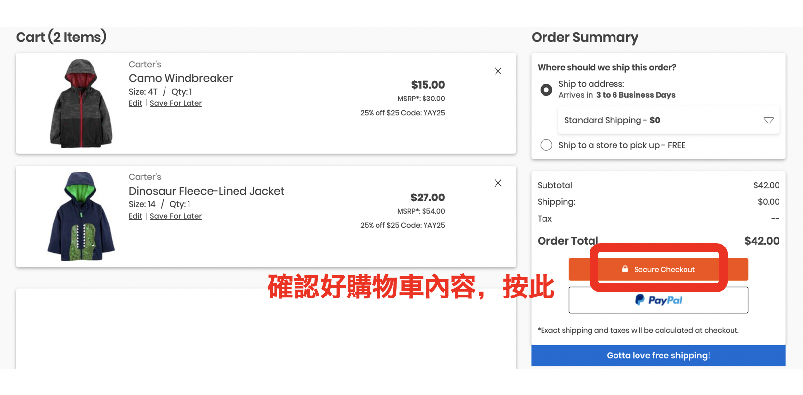Remove Dinosaur Fleece-Lined Jacket with X icon
The width and height of the screenshot is (803, 395).
(x=498, y=183)
